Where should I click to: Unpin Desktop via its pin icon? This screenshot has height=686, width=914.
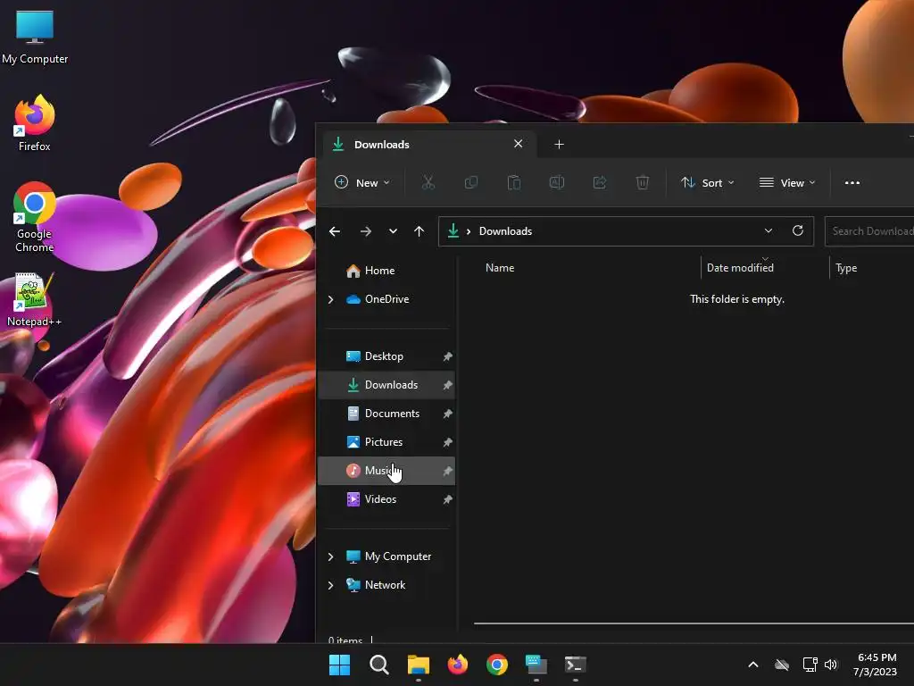[447, 356]
